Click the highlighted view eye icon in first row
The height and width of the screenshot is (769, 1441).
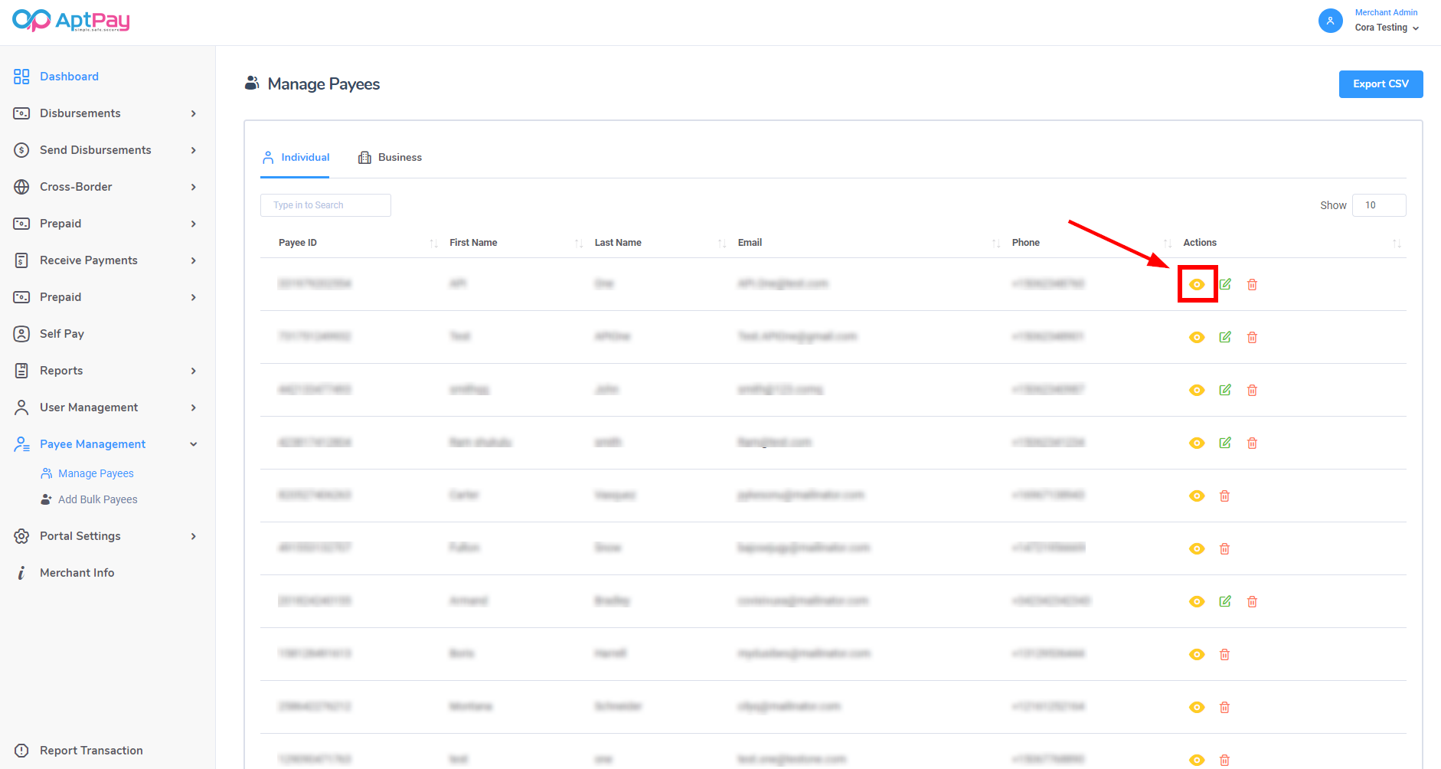click(x=1197, y=284)
